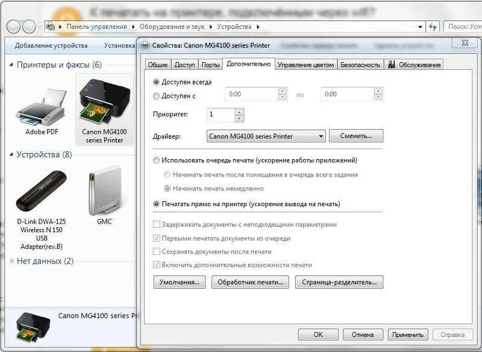Click the Explorer search box

point(463,27)
